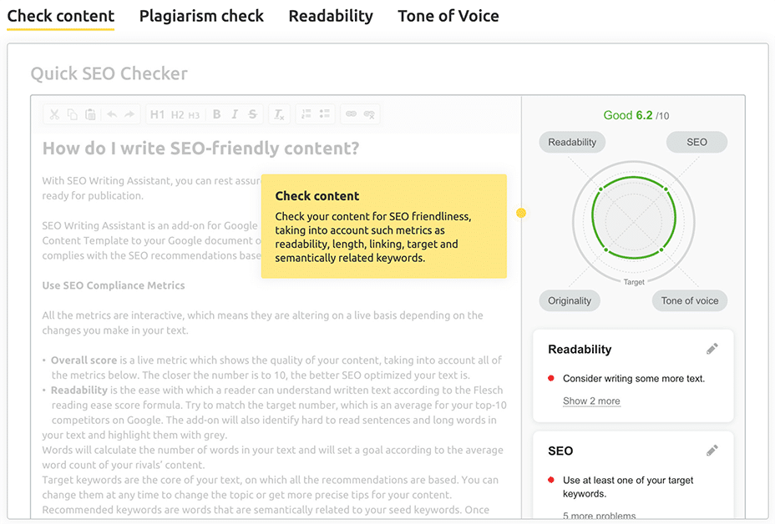Toggle bold formatting
This screenshot has width=775, height=524.
pos(216,114)
